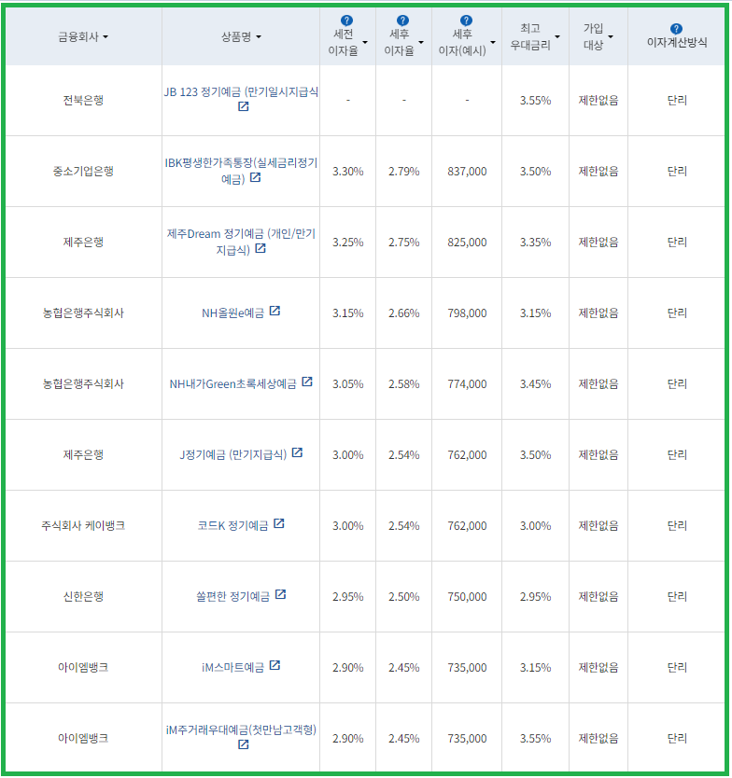The height and width of the screenshot is (778, 732).
Task: Click external link icon for 제주Dream 정기예금
Action: (x=260, y=248)
